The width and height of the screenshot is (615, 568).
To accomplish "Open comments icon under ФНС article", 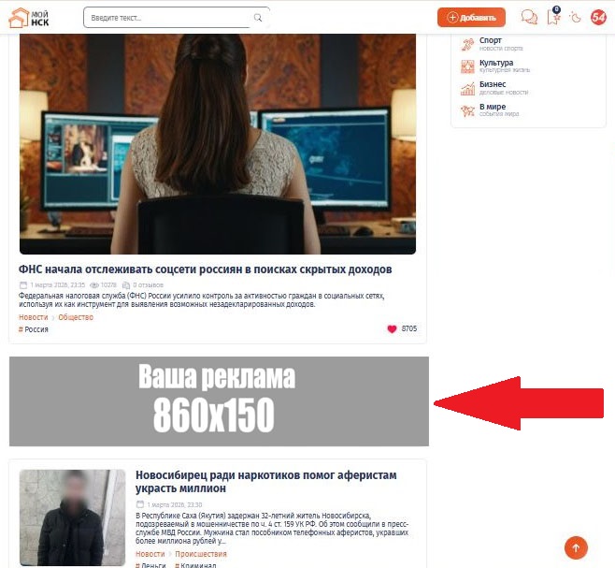I will [x=126, y=285].
